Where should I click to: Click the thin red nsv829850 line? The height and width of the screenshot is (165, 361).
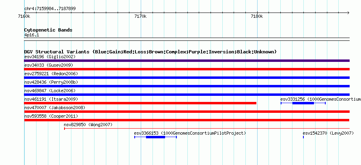click(x=207, y=129)
